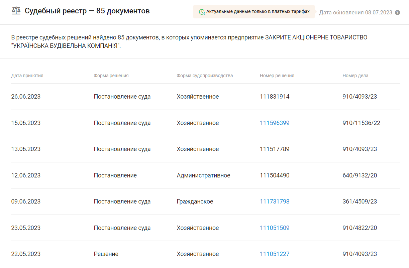
Task: Click the Форма судопроизводства column header
Action: click(x=205, y=76)
